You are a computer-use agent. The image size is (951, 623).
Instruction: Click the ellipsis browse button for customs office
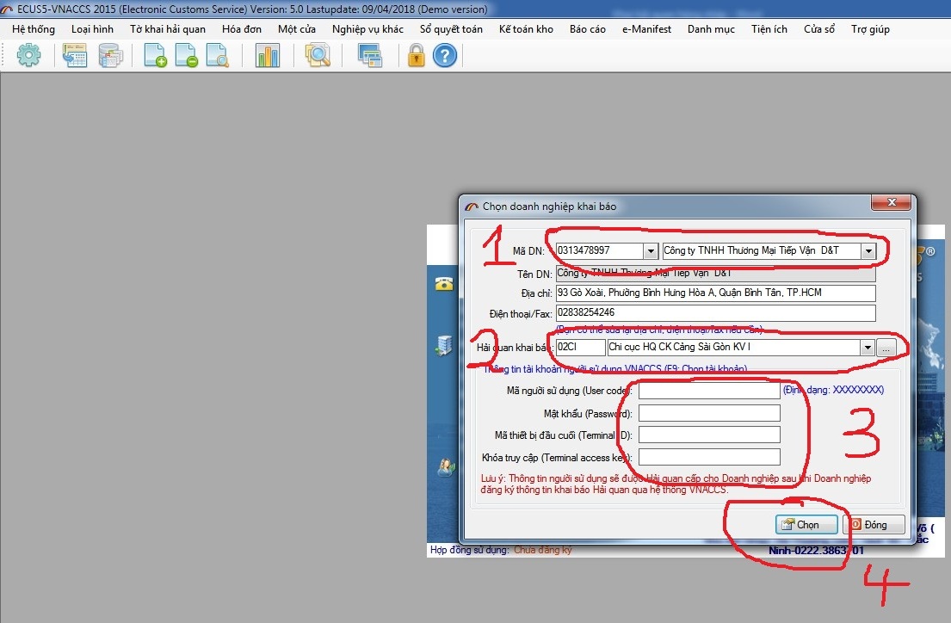(x=886, y=348)
